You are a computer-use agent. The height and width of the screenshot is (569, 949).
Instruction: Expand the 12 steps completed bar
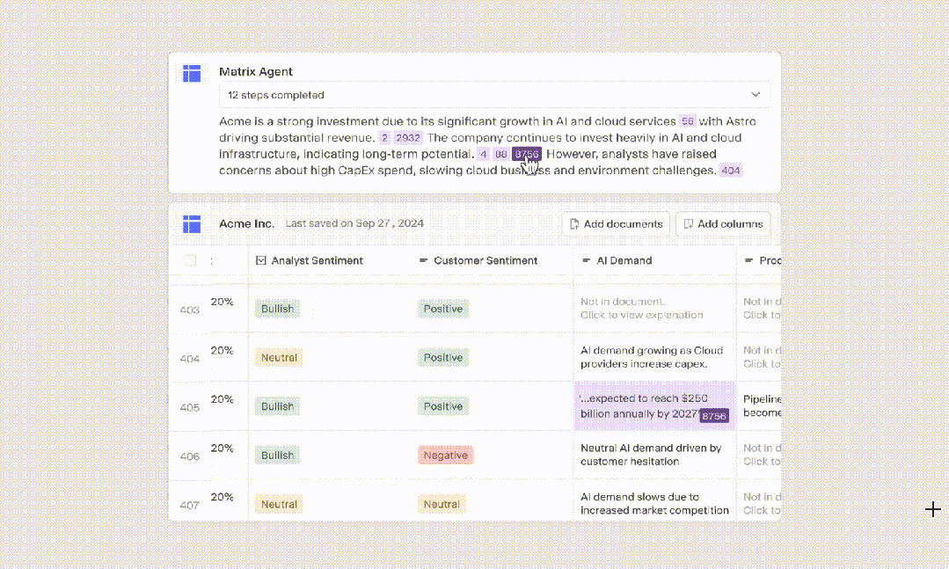(x=493, y=95)
